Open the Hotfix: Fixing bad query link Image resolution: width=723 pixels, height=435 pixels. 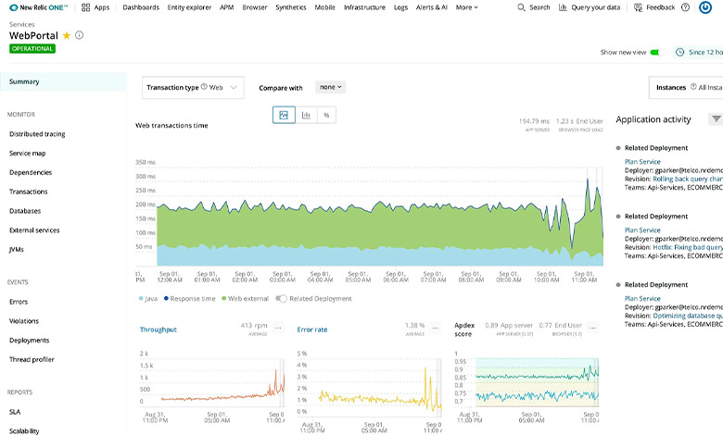coord(688,247)
